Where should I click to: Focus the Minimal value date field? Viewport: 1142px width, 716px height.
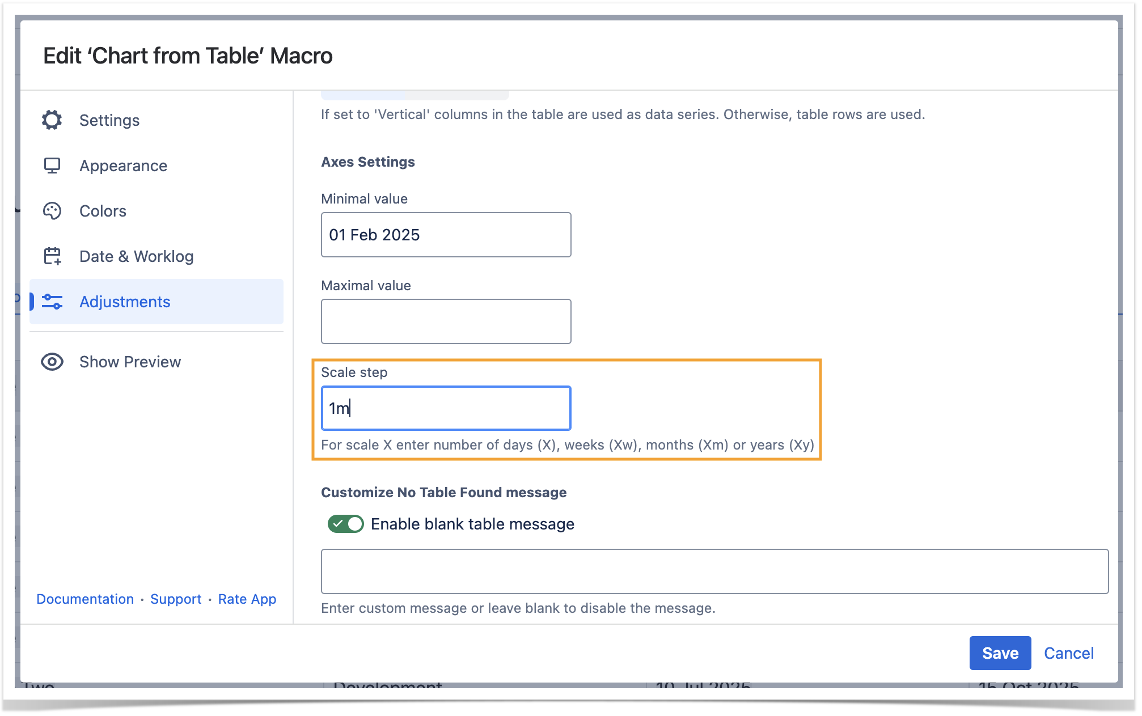[x=446, y=235]
